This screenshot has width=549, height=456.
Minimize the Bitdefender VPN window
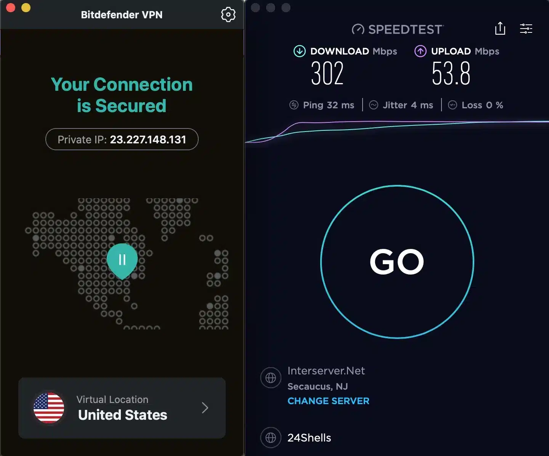click(26, 8)
